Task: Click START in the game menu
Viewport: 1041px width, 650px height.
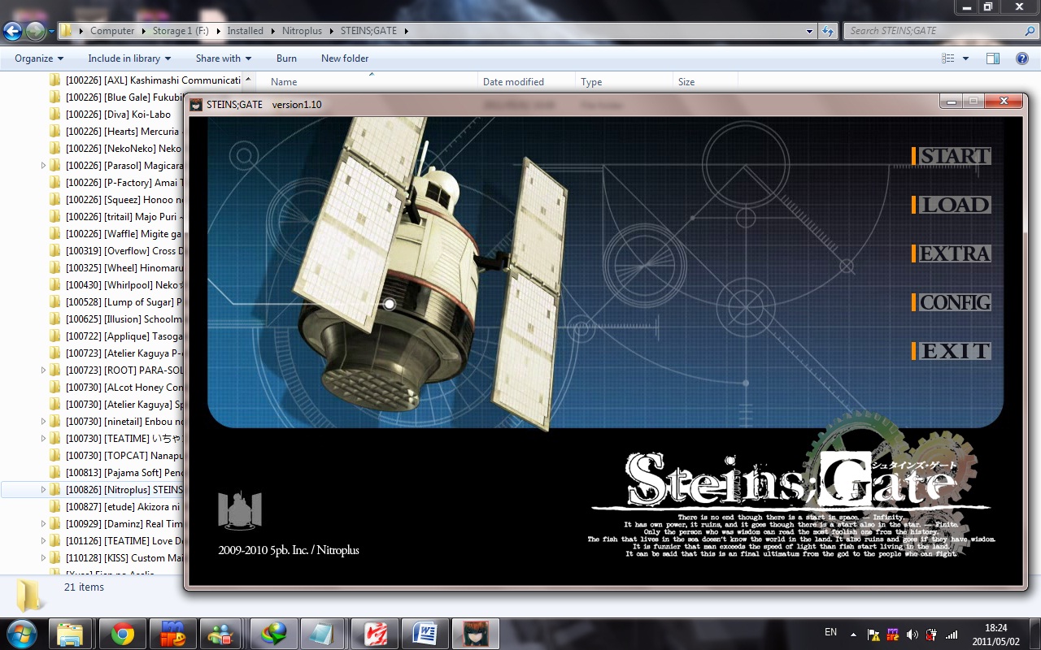Action: 954,156
